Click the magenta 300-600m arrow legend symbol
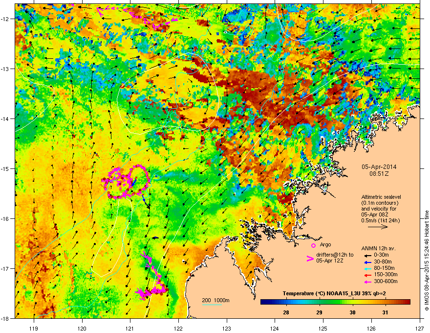 click(367, 282)
